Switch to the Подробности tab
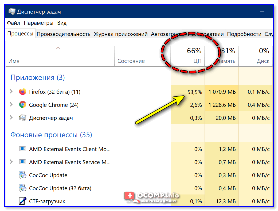This screenshot has width=278, height=211. pos(244,34)
